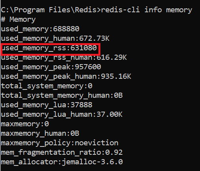Select the used_memory_lua:37888 line

click(47, 105)
